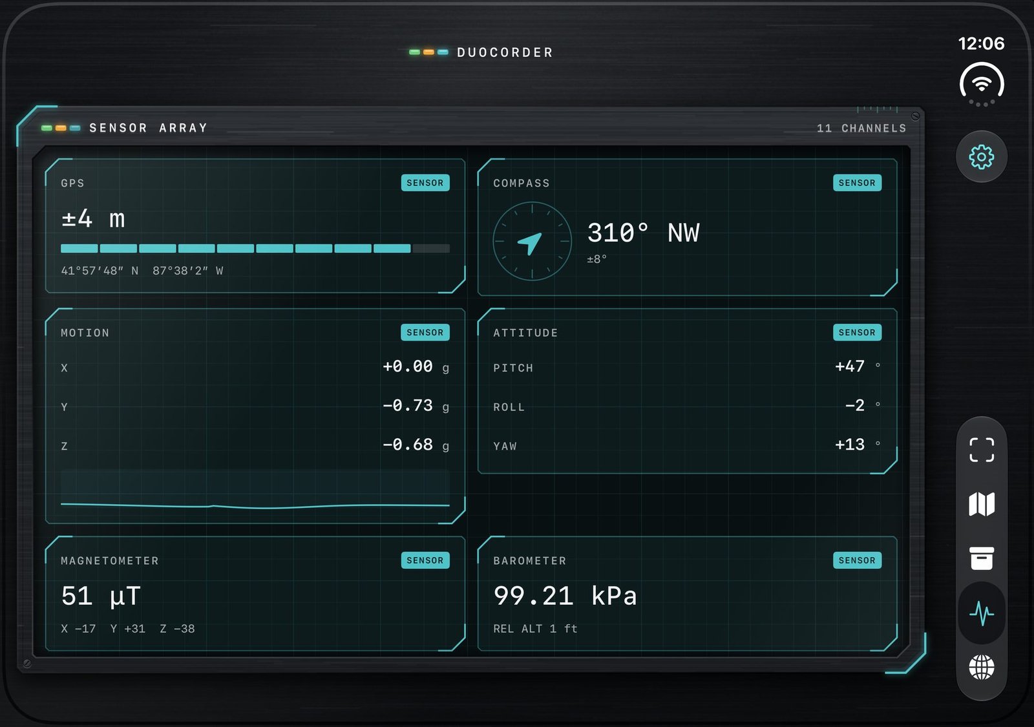
Task: Tap the Wi-Fi signal indicator
Action: click(x=981, y=84)
